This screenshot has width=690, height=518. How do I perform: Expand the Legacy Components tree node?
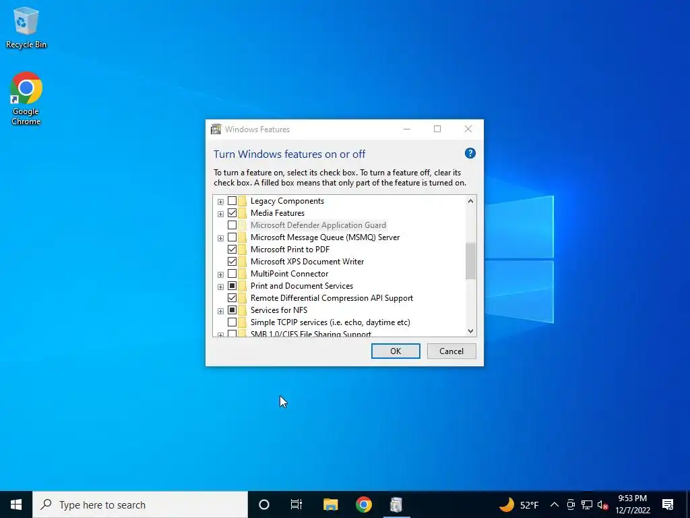220,202
